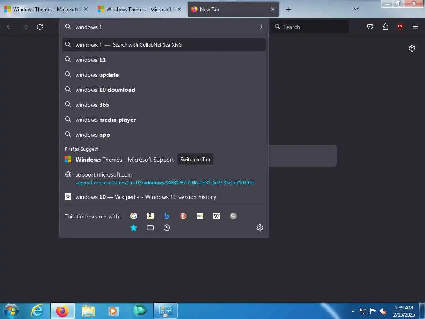
Task: Open Windows Explorer folder on taskbar
Action: 88,311
